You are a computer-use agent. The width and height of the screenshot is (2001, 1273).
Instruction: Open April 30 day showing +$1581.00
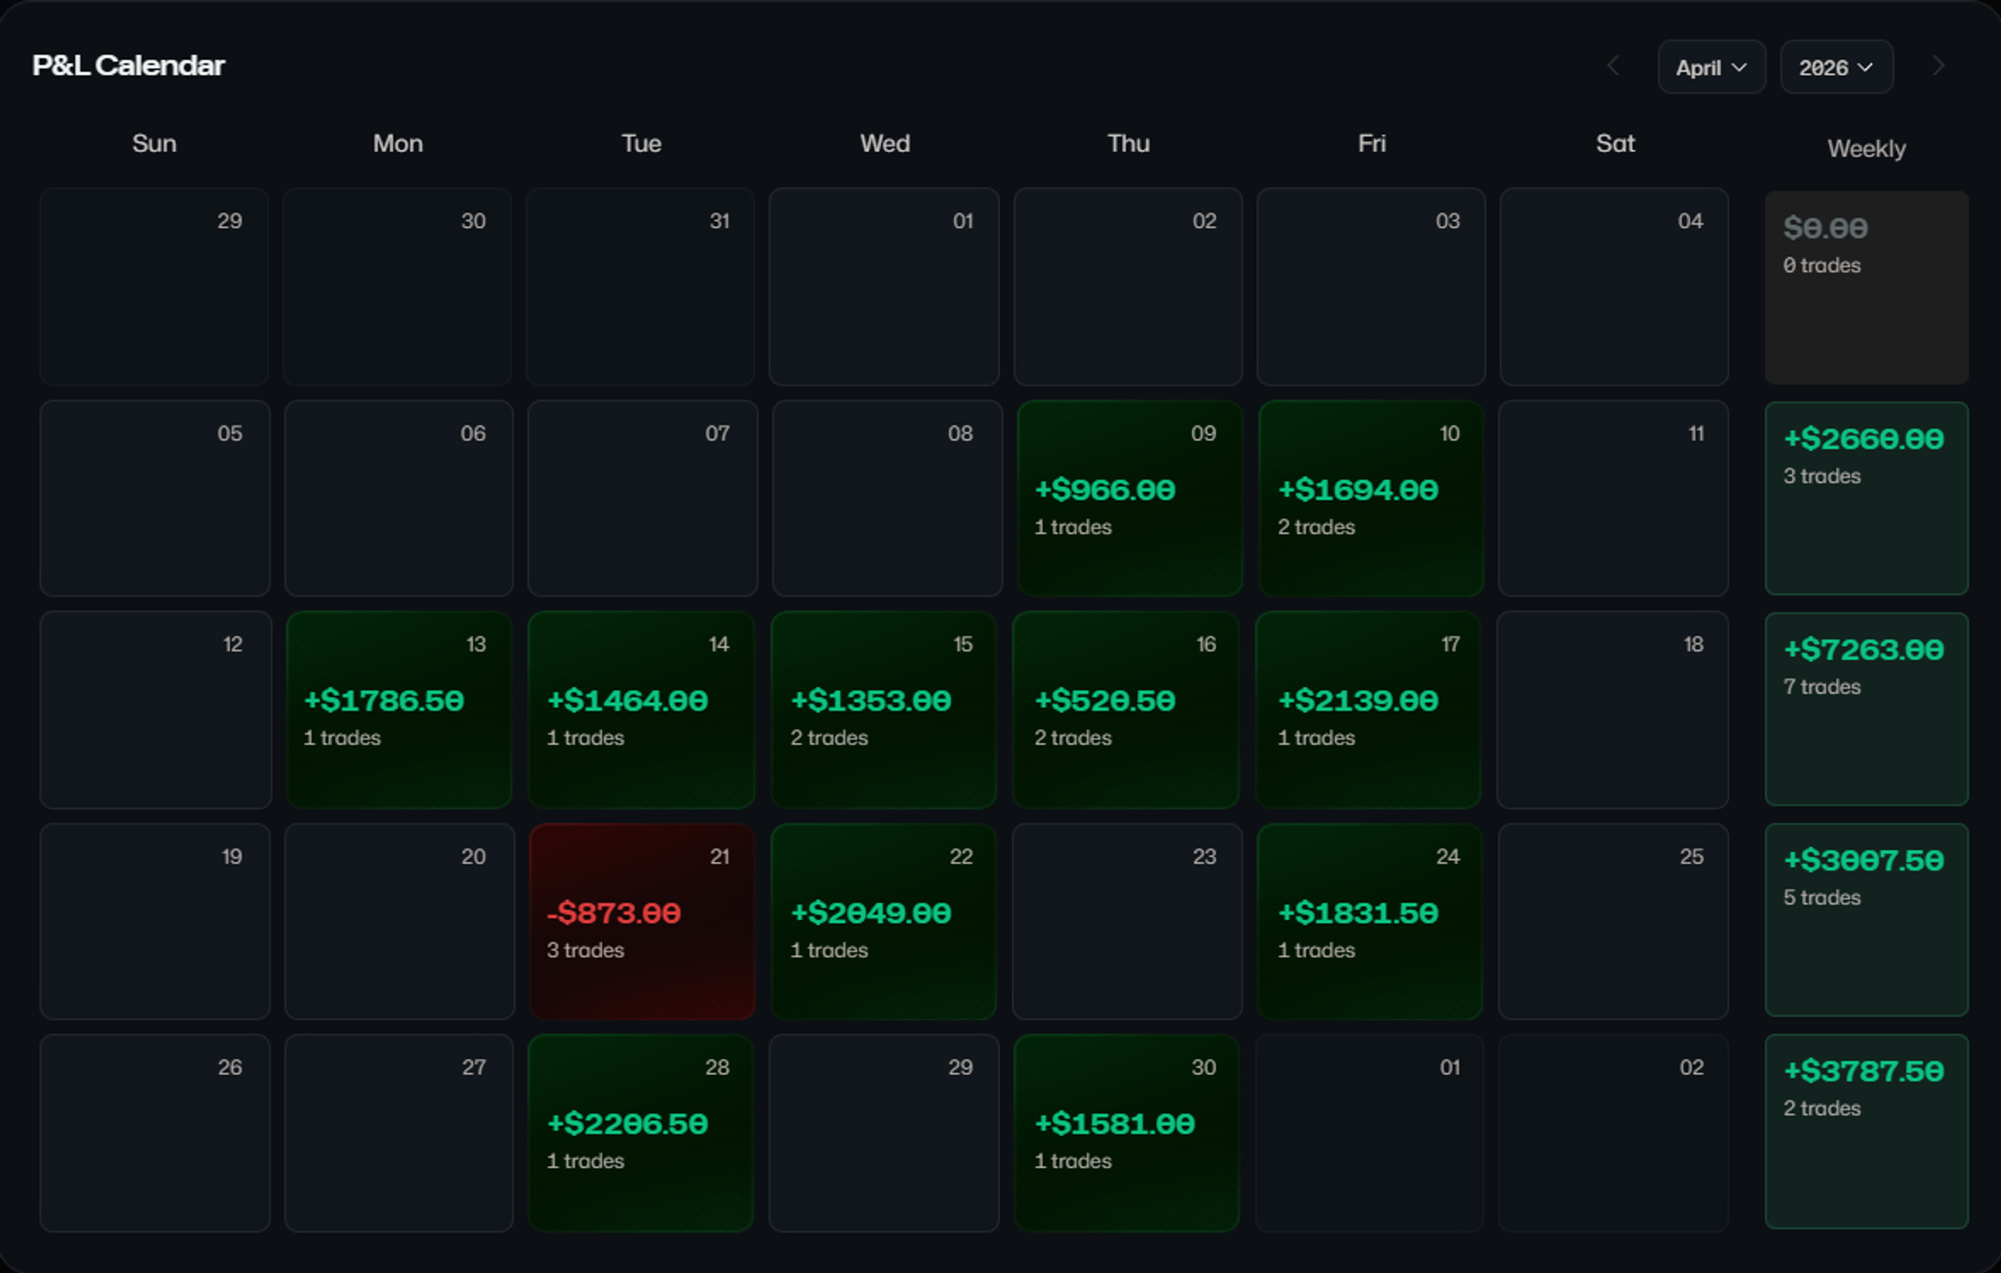(x=1127, y=1133)
